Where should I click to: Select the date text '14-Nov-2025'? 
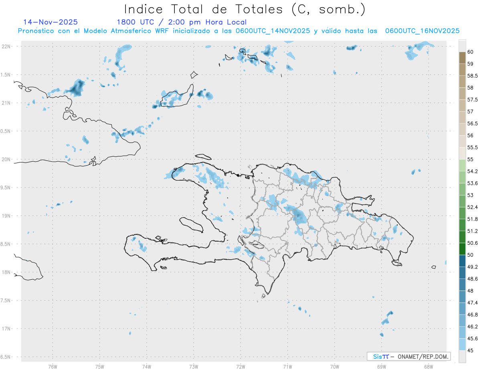coord(51,22)
